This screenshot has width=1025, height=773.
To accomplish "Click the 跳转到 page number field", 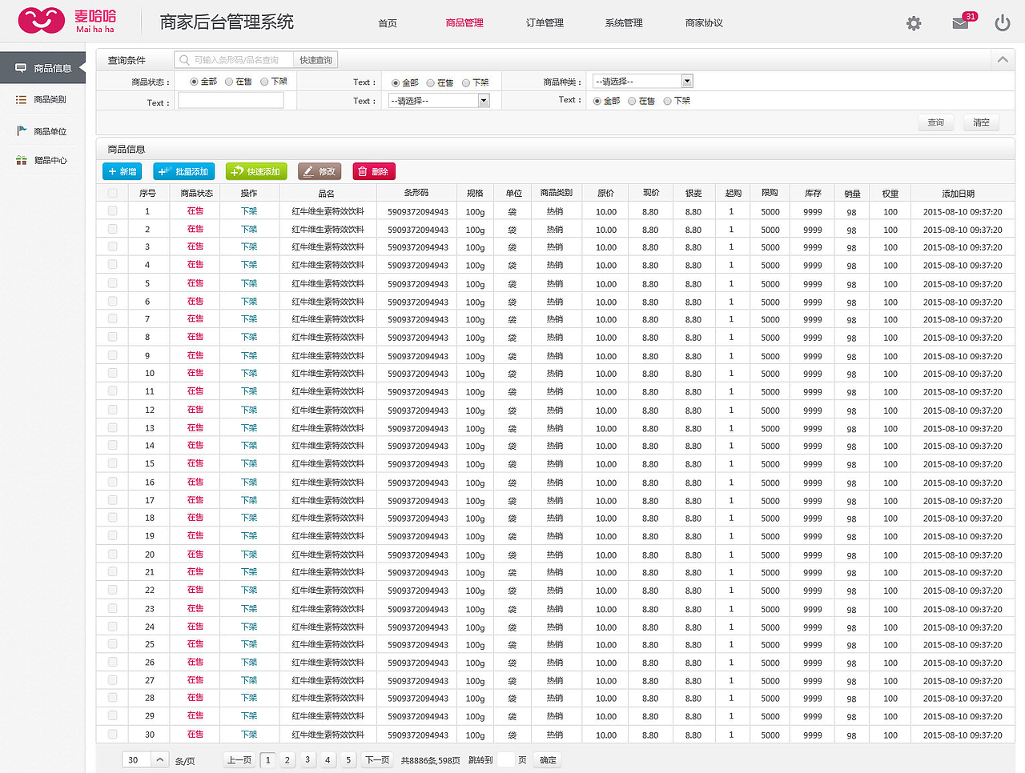I will pyautogui.click(x=506, y=760).
